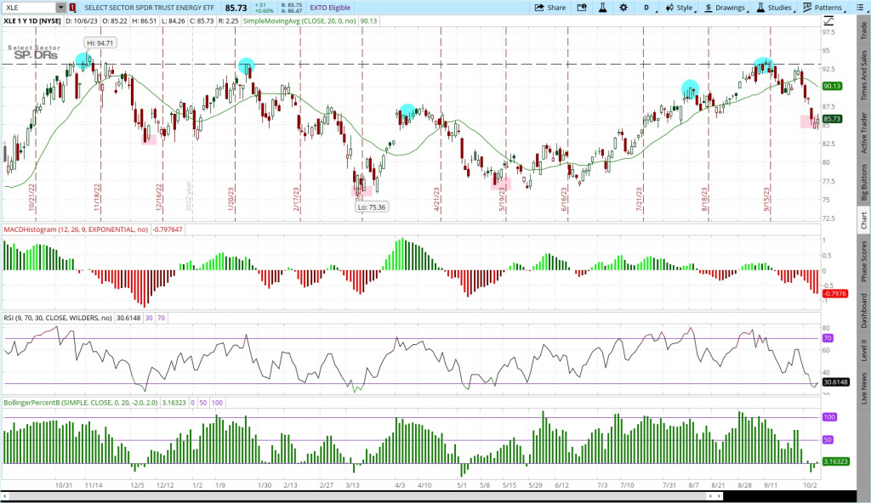
Task: Switch to the Level II tab
Action: (x=864, y=350)
